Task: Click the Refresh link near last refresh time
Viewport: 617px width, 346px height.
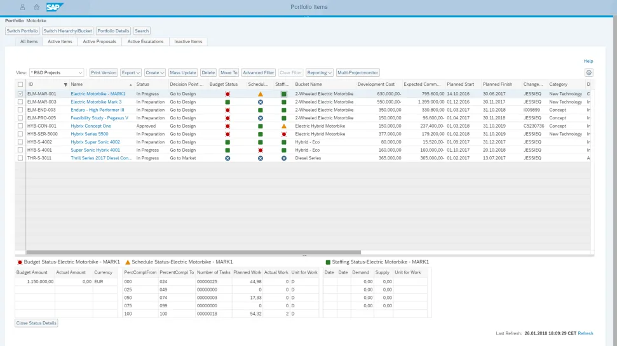Action: pyautogui.click(x=585, y=333)
